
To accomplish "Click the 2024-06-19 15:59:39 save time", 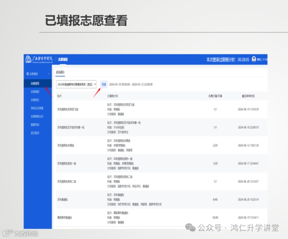I will (248, 110).
